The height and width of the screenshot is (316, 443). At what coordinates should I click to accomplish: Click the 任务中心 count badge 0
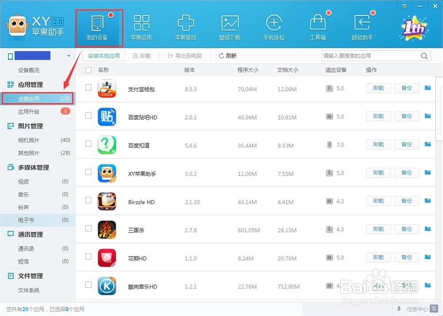(x=434, y=308)
